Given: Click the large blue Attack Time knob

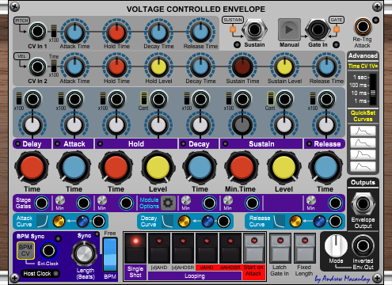Looking at the screenshot, I should tap(74, 168).
